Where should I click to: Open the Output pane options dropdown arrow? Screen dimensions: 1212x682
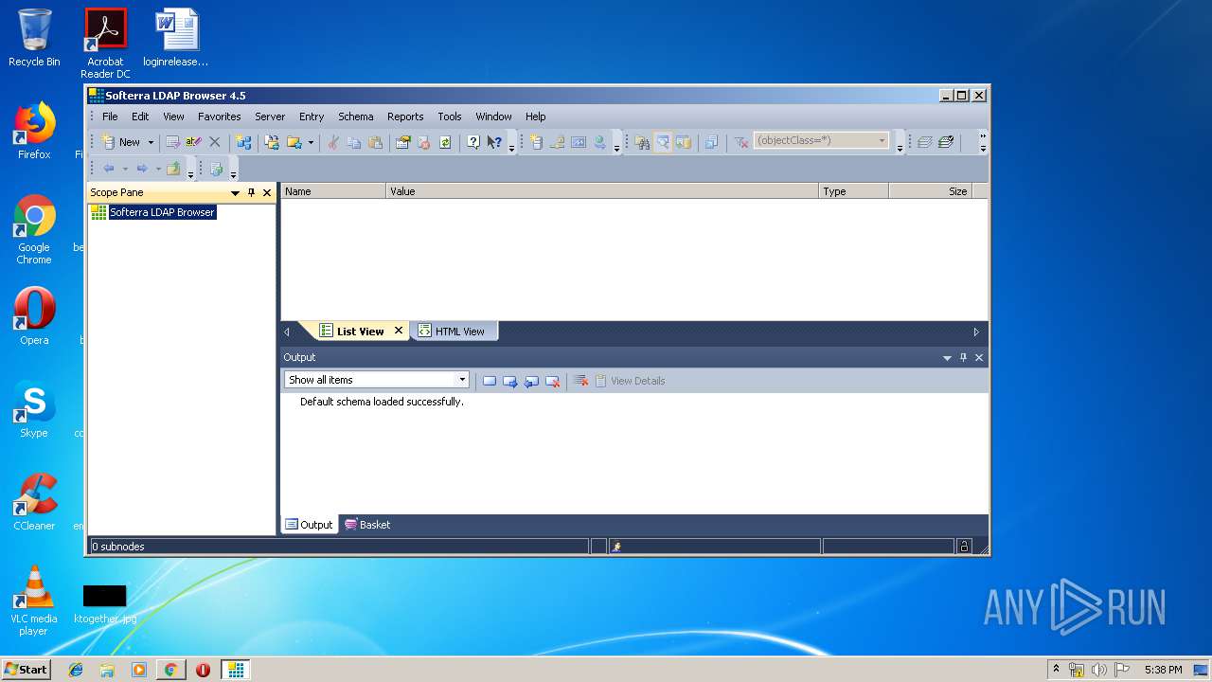click(947, 357)
